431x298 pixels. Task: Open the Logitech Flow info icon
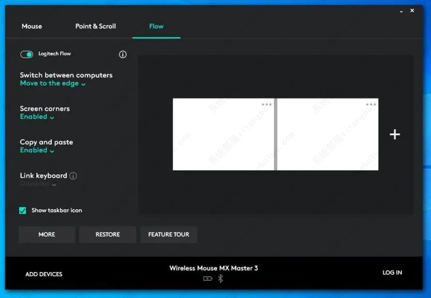(123, 55)
